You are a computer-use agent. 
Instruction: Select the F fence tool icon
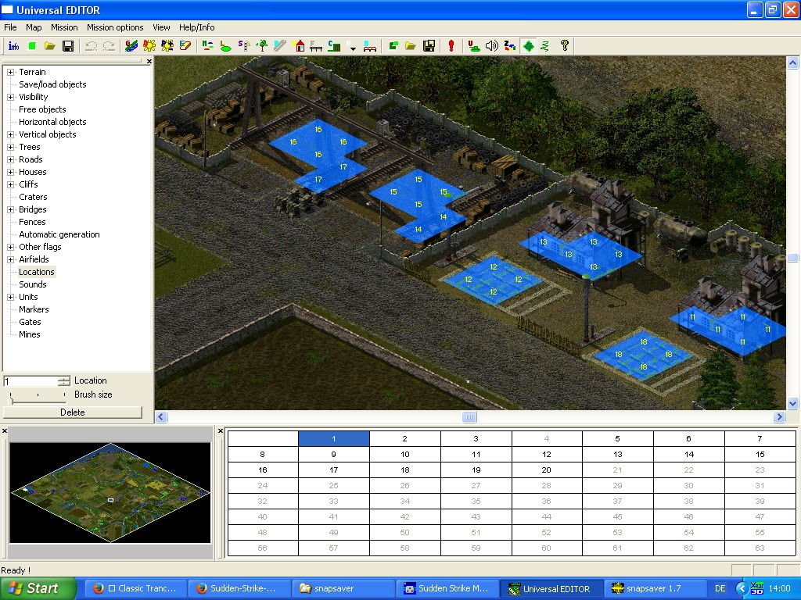[x=316, y=46]
